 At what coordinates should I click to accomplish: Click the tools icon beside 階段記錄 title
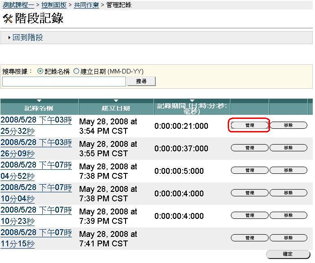(8, 19)
